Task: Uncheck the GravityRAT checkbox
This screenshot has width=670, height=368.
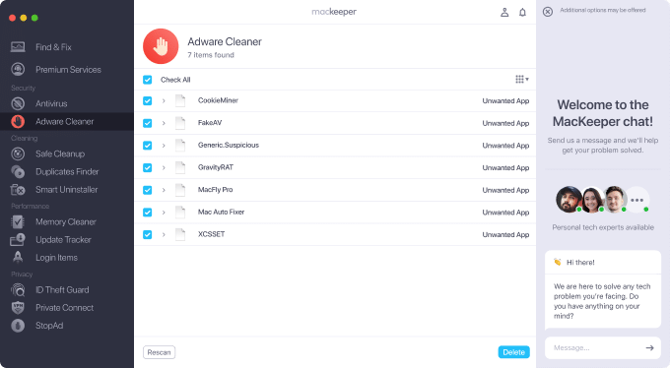Action: pos(148,167)
